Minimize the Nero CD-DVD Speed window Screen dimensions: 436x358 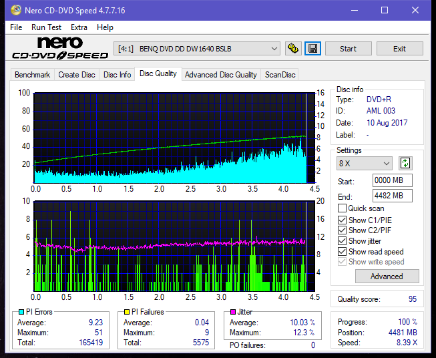click(355, 10)
